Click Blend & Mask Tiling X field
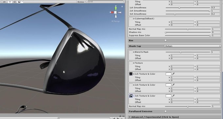 182,56
